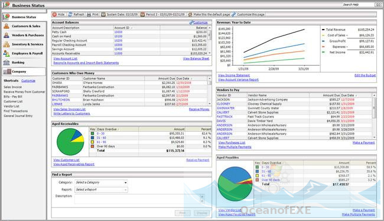Click the Hide icon in toolbar

pos(54,14)
